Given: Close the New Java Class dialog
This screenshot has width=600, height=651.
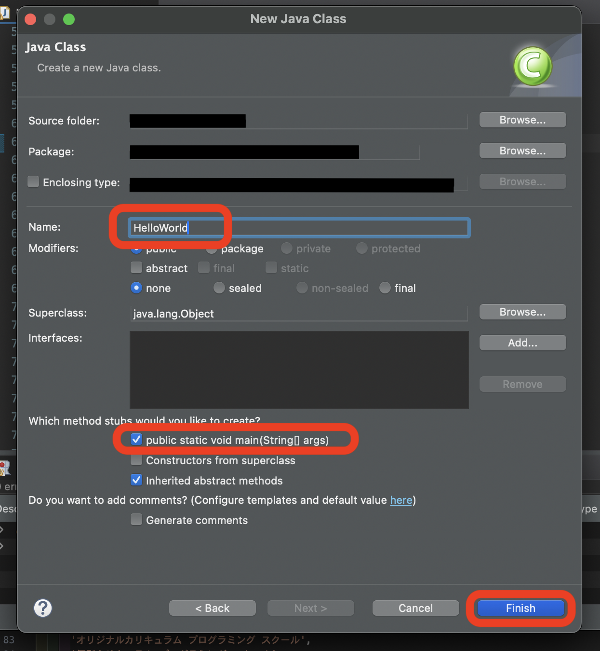Looking at the screenshot, I should (31, 19).
